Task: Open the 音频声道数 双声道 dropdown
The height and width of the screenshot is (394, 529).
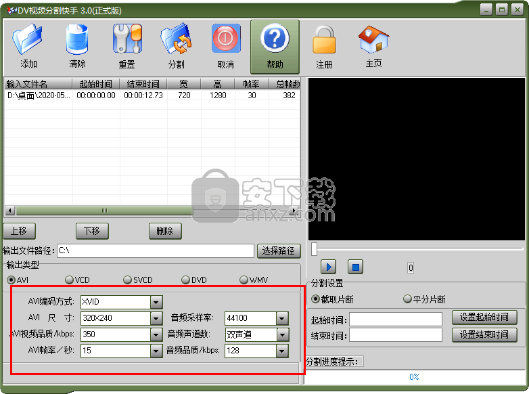Action: tap(282, 334)
